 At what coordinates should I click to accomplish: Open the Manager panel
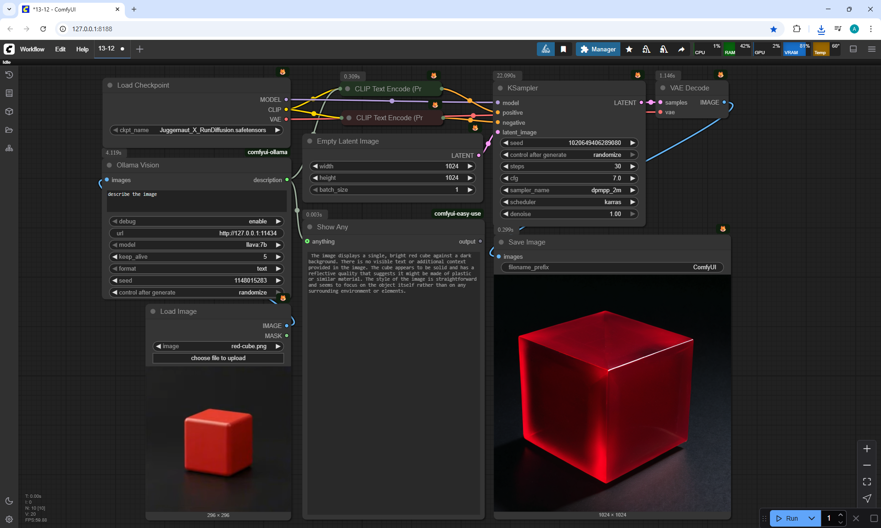598,49
